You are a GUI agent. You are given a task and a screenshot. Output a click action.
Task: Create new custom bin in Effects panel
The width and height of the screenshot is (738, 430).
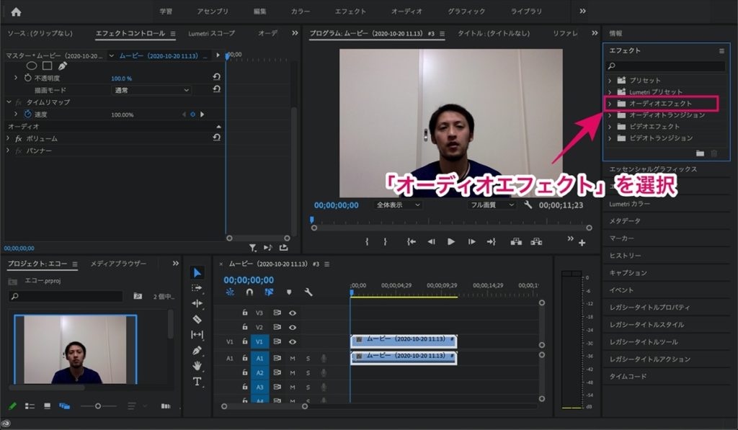click(701, 153)
